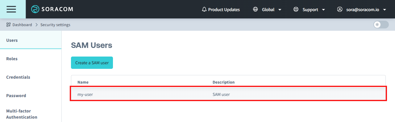Go to Dashboard breadcrumb link
Screen dimensions: 395x122
22,25
